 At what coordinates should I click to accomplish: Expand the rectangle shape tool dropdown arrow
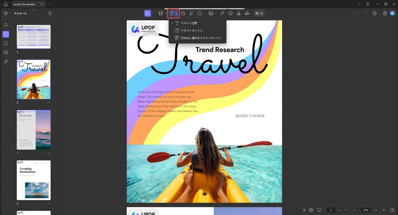click(204, 13)
